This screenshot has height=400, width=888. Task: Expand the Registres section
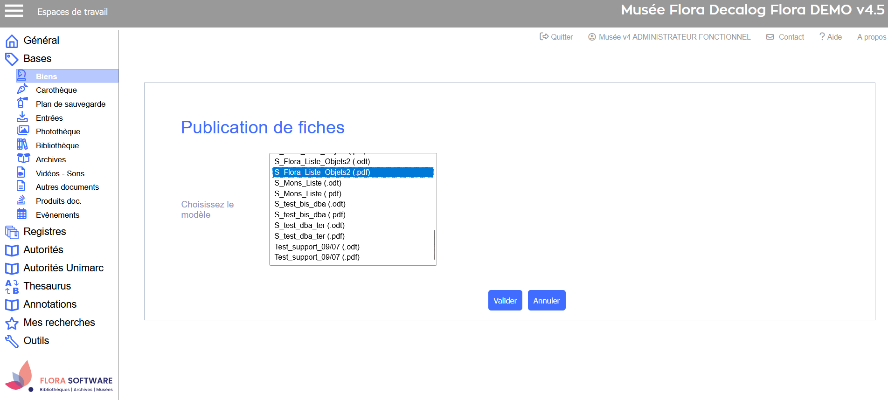(x=45, y=232)
